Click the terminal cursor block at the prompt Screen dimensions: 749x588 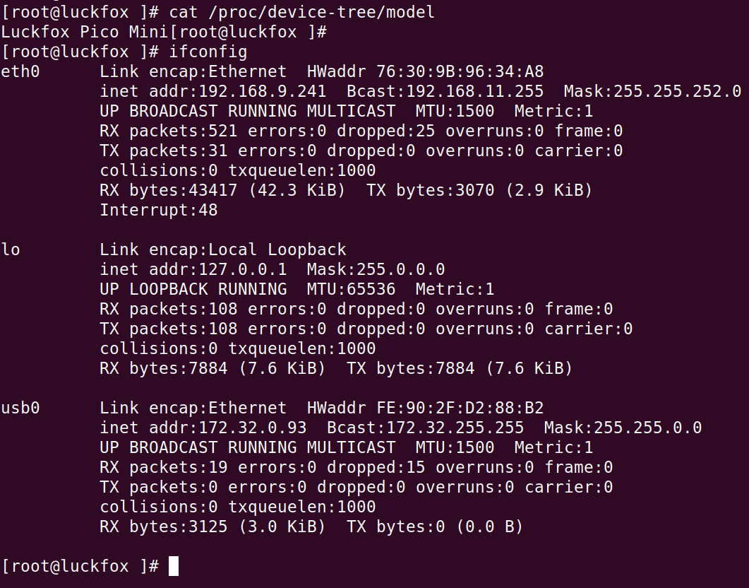(174, 566)
